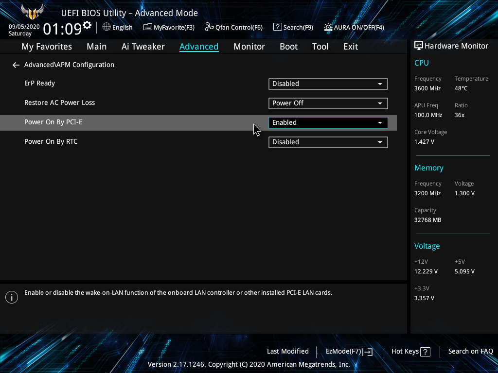Open the Restore AC Power Loss dropdown
The height and width of the screenshot is (373, 498).
tap(328, 103)
